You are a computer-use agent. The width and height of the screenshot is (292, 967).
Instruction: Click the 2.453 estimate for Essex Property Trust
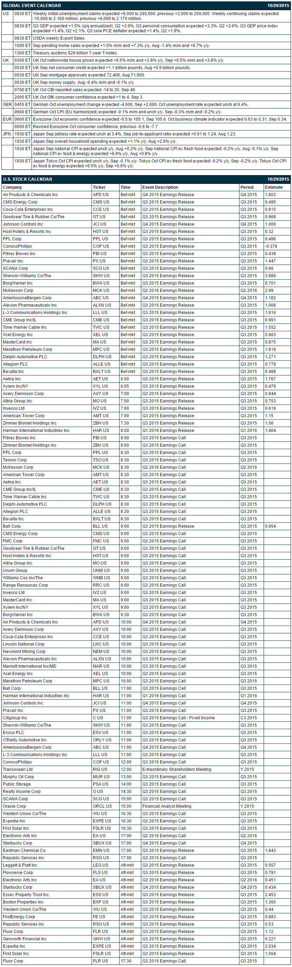pos(270,895)
